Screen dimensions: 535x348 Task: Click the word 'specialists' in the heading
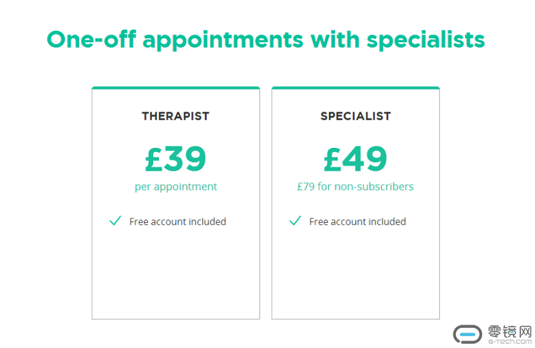tap(425, 39)
